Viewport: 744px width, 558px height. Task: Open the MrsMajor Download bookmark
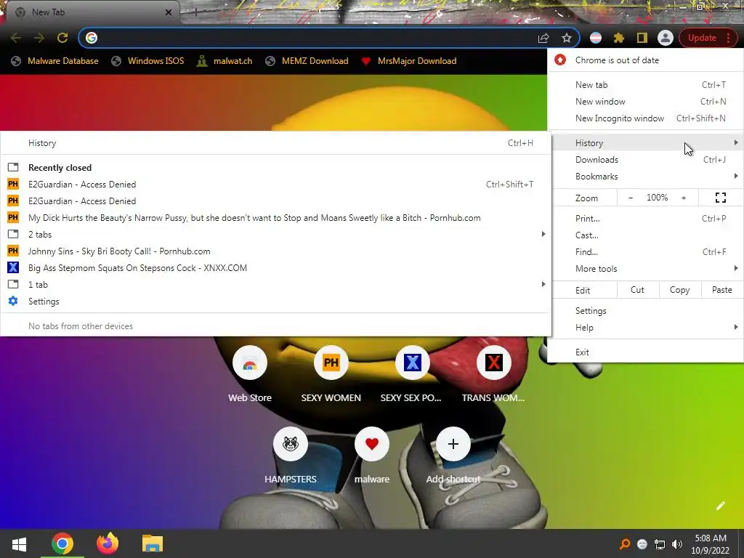pyautogui.click(x=409, y=61)
